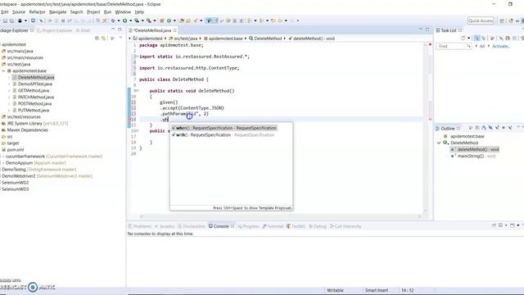Open the Window menu
This screenshot has height=295, width=524.
[x=123, y=12]
